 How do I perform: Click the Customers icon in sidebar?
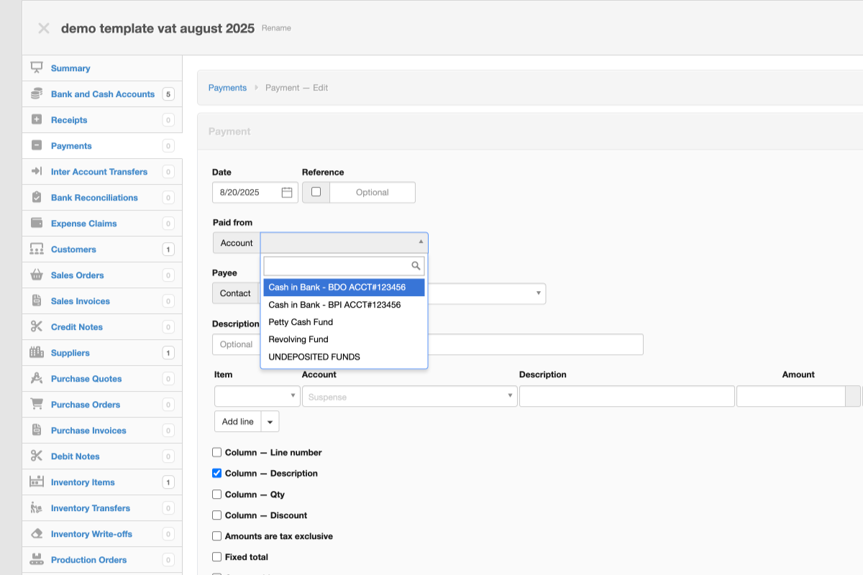(x=37, y=249)
